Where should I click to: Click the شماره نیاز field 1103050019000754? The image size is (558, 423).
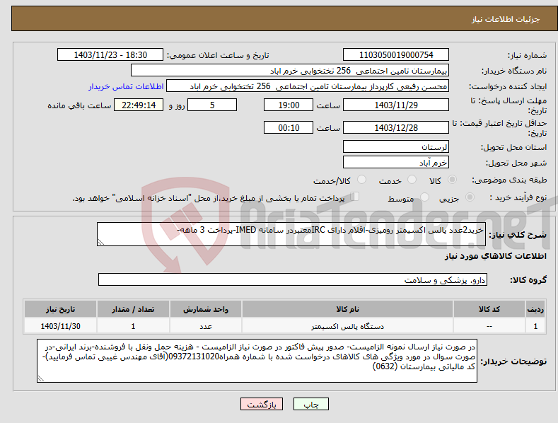tap(396, 55)
